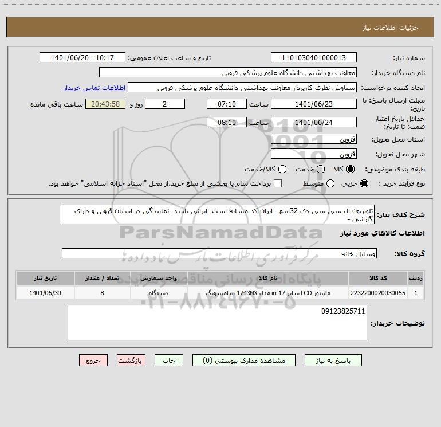Select the کالا radio button
Screen dimensions: 441x427
[351, 169]
